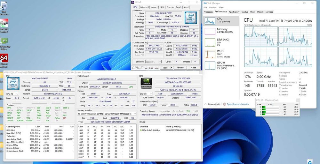
Task: Open the SPD tab in CPU-Z
Action: click(162, 7)
